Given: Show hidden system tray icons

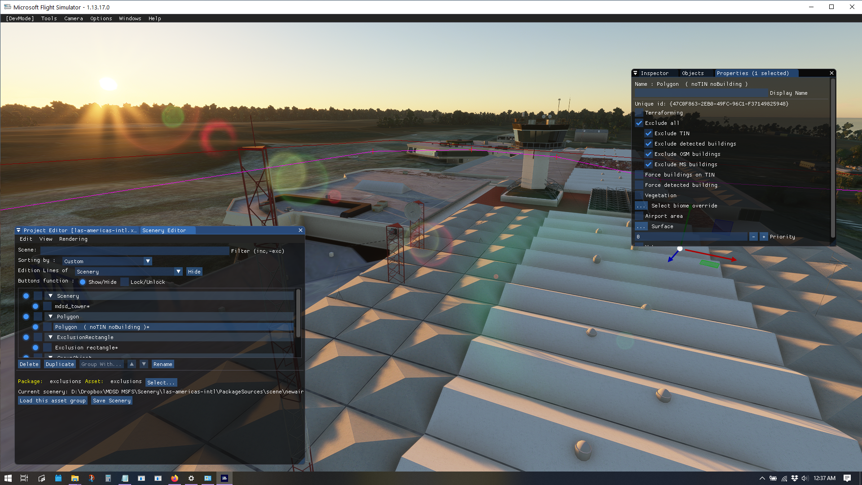Looking at the screenshot, I should click(762, 478).
